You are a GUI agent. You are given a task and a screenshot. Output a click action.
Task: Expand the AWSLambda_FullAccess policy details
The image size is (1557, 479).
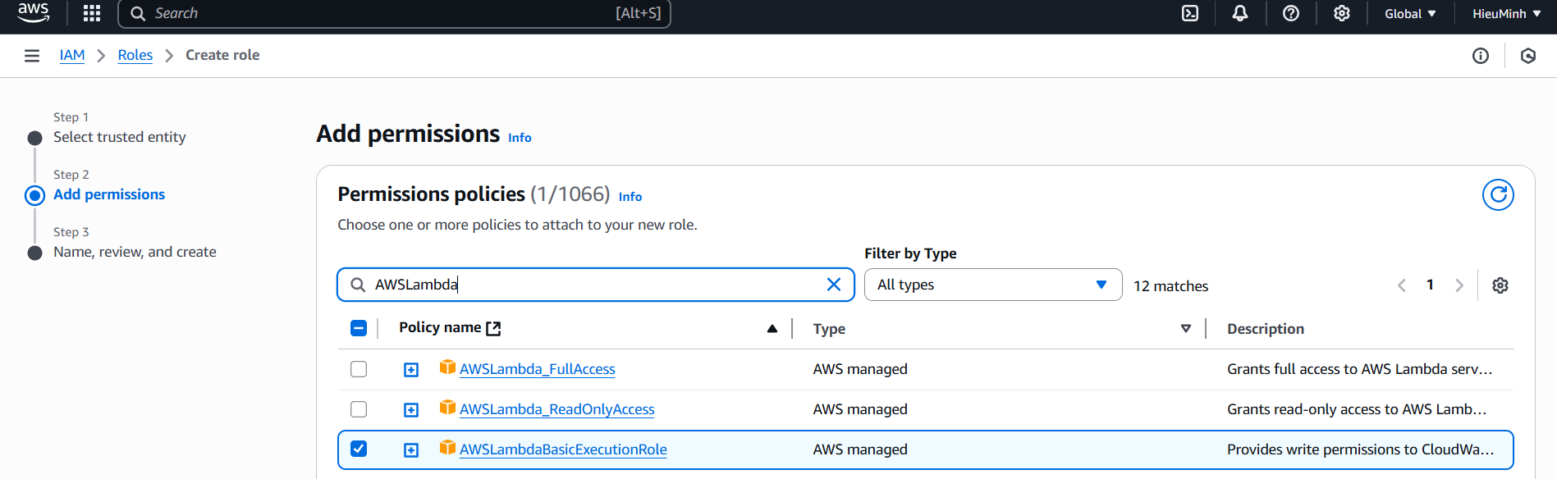click(x=411, y=370)
